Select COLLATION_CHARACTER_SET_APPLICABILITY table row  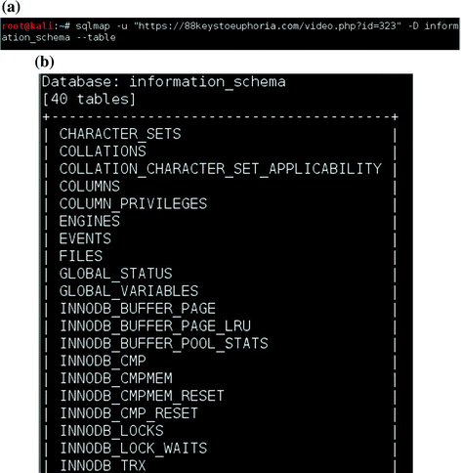point(220,169)
